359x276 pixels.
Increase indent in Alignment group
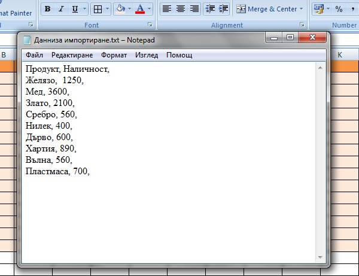pos(223,9)
